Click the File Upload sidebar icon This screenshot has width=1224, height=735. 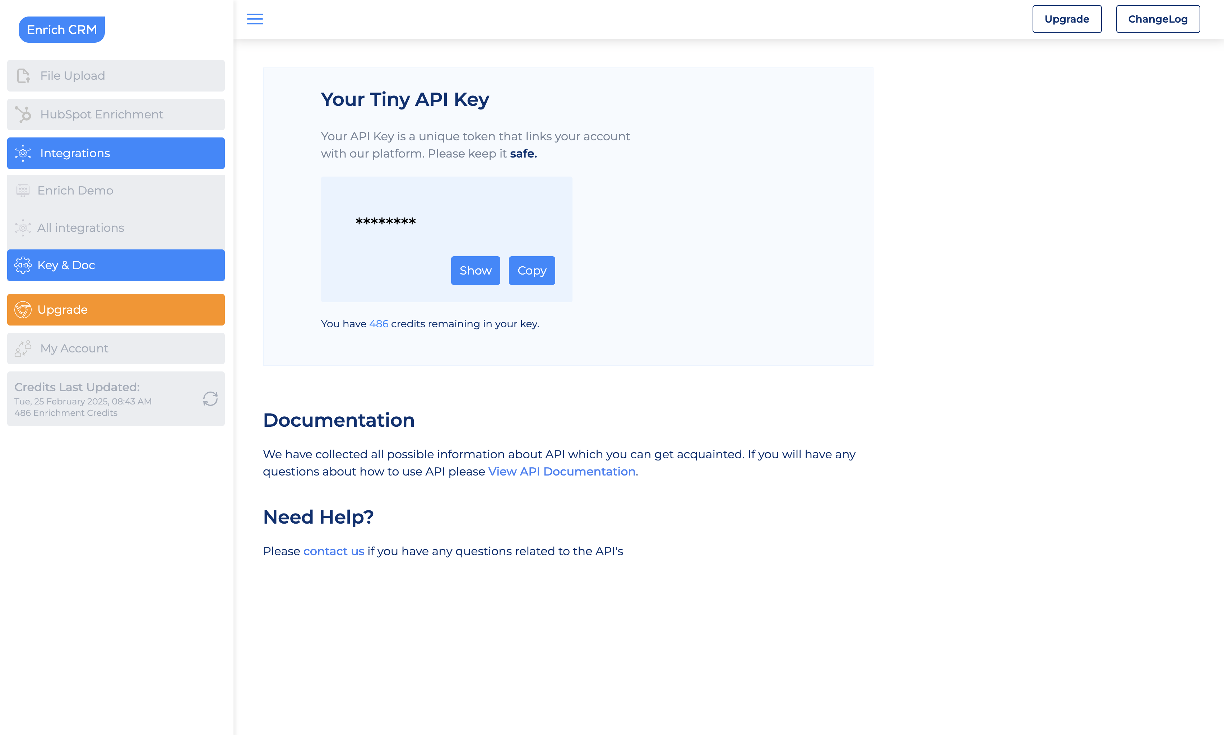[x=24, y=75]
